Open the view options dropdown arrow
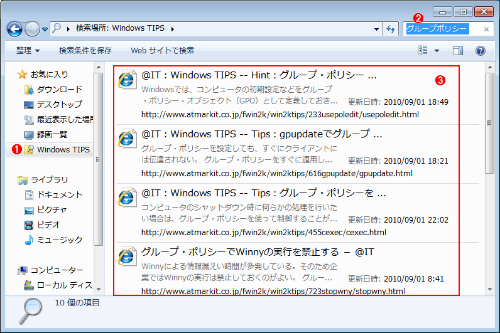 pyautogui.click(x=437, y=51)
